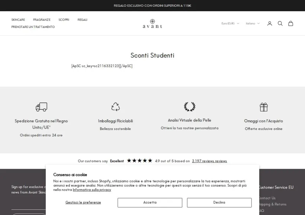Open the Contact Us footer link
This screenshot has height=215, width=305.
click(267, 198)
